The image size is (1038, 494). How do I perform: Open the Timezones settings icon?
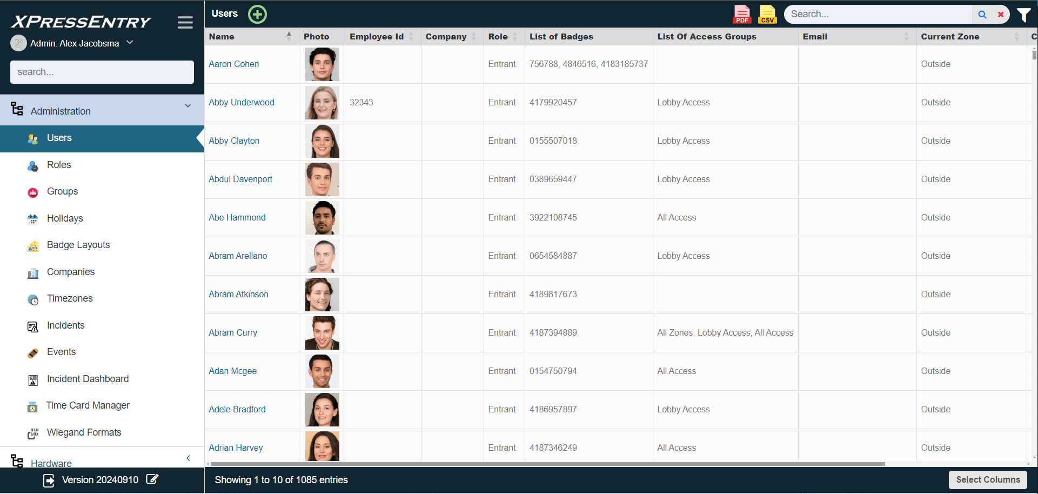pyautogui.click(x=32, y=299)
